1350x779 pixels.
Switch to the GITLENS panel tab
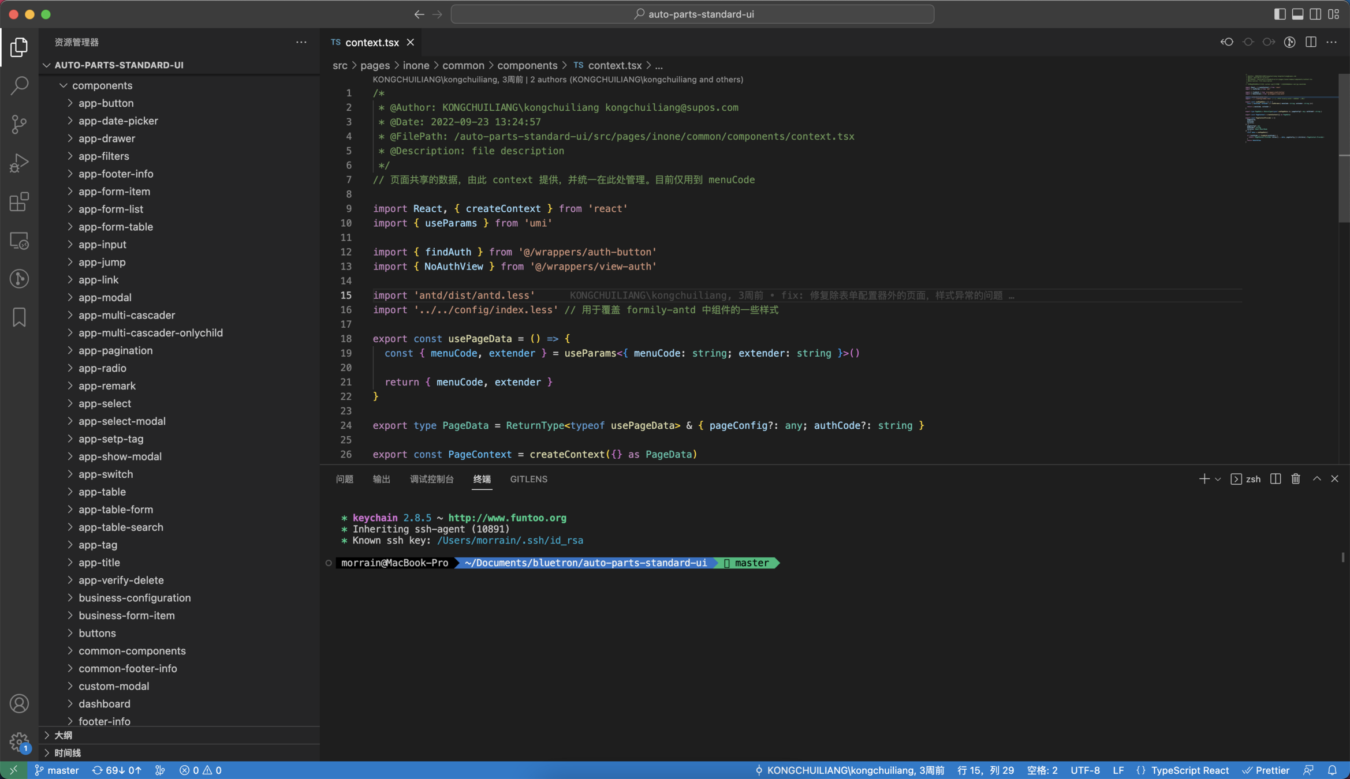pyautogui.click(x=528, y=479)
